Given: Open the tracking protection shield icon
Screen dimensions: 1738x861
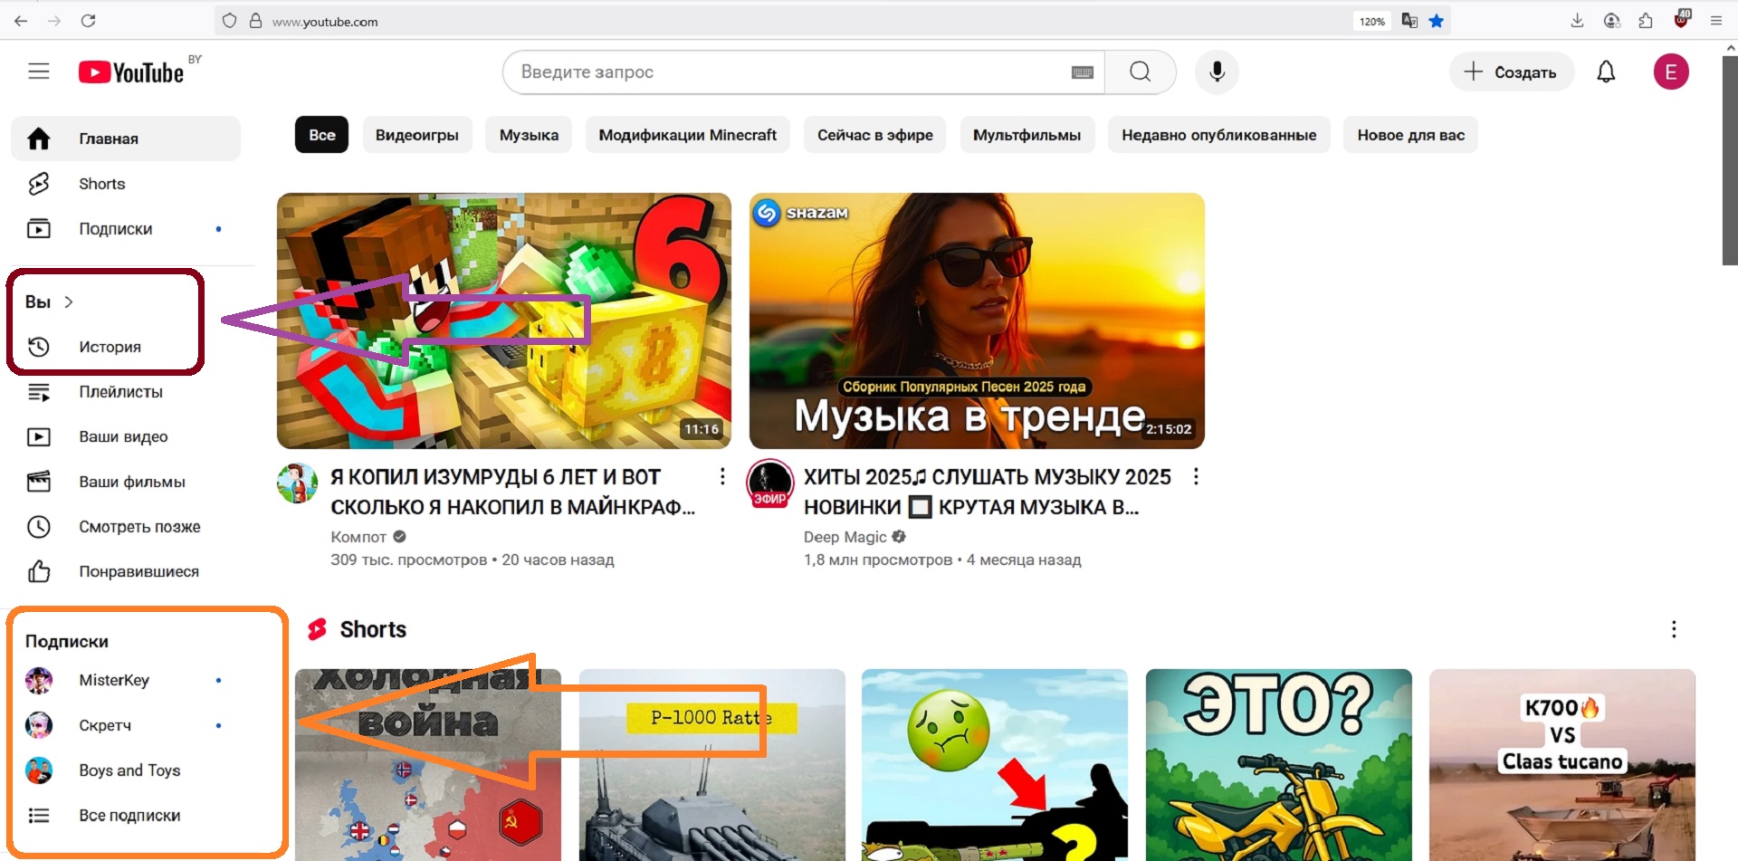Looking at the screenshot, I should [x=230, y=21].
